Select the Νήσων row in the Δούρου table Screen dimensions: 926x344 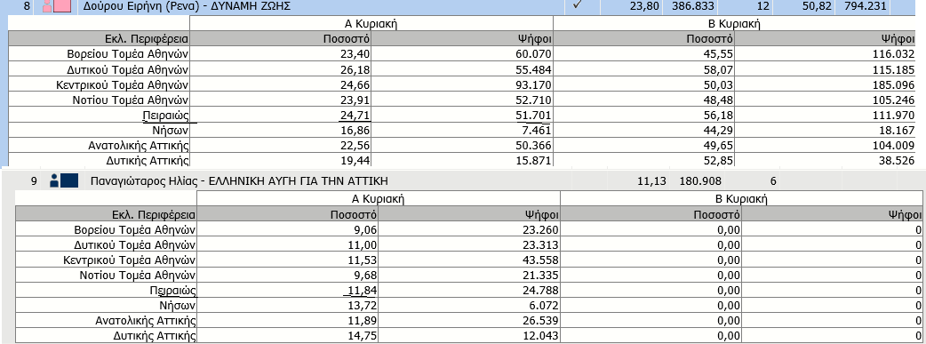click(x=463, y=130)
